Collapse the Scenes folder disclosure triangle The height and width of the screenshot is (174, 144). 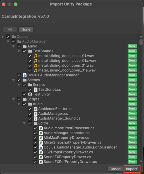pyautogui.click(x=13, y=80)
